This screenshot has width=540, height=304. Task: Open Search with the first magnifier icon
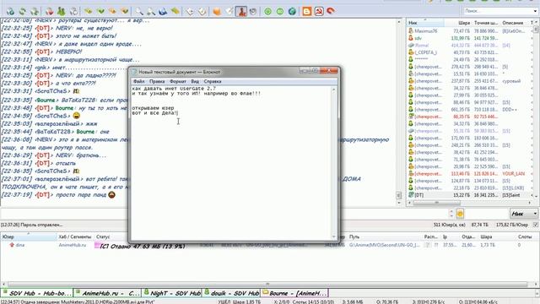pyautogui.click(x=139, y=11)
